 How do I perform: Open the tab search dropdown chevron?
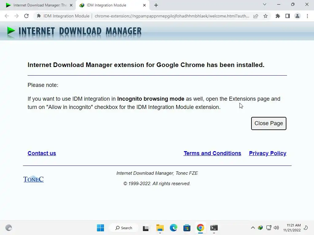pos(265,4)
